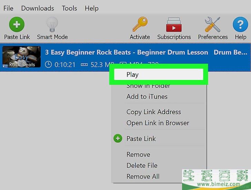Expand the Tools menu
The width and height of the screenshot is (251, 190).
[70, 8]
